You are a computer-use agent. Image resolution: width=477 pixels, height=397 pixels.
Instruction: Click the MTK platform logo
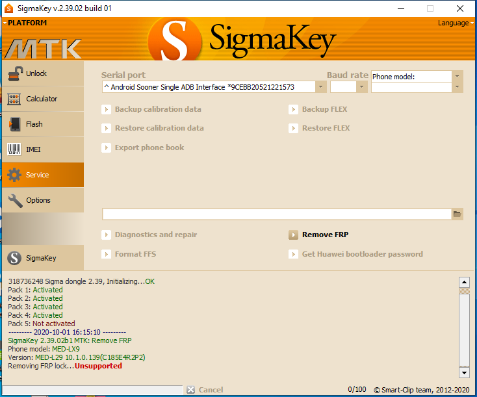[44, 49]
